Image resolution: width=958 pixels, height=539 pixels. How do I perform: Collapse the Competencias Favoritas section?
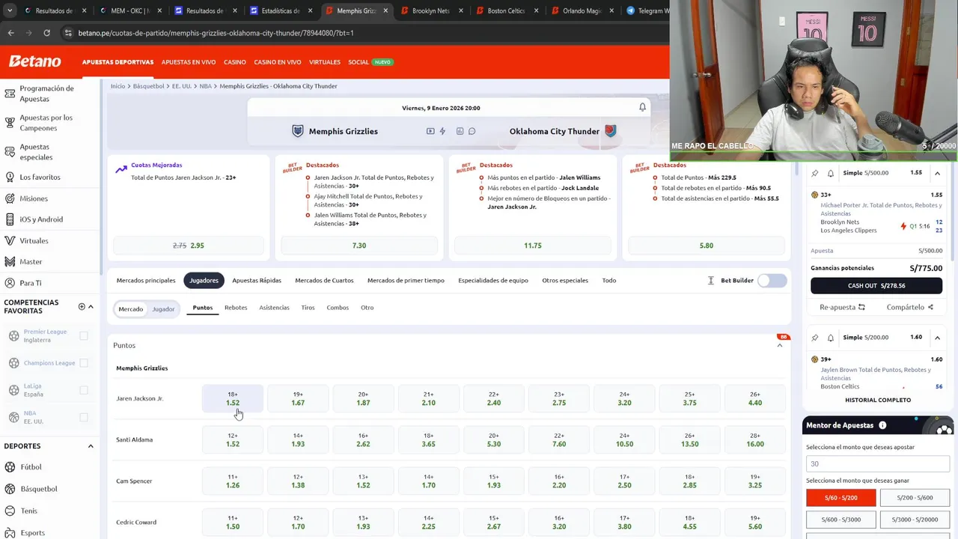point(91,306)
